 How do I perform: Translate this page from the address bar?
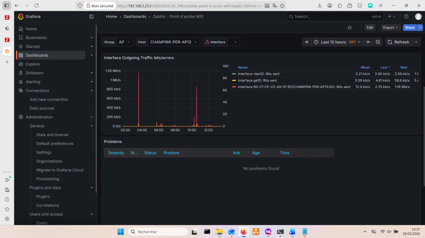point(275,6)
